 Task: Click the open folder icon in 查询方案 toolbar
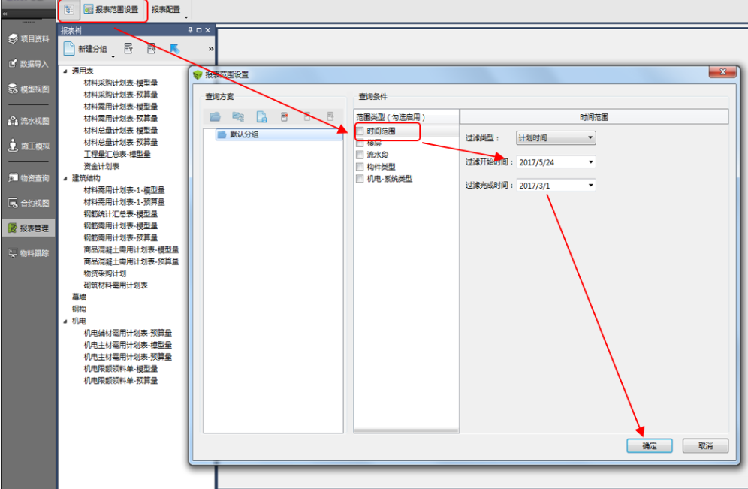(x=215, y=116)
